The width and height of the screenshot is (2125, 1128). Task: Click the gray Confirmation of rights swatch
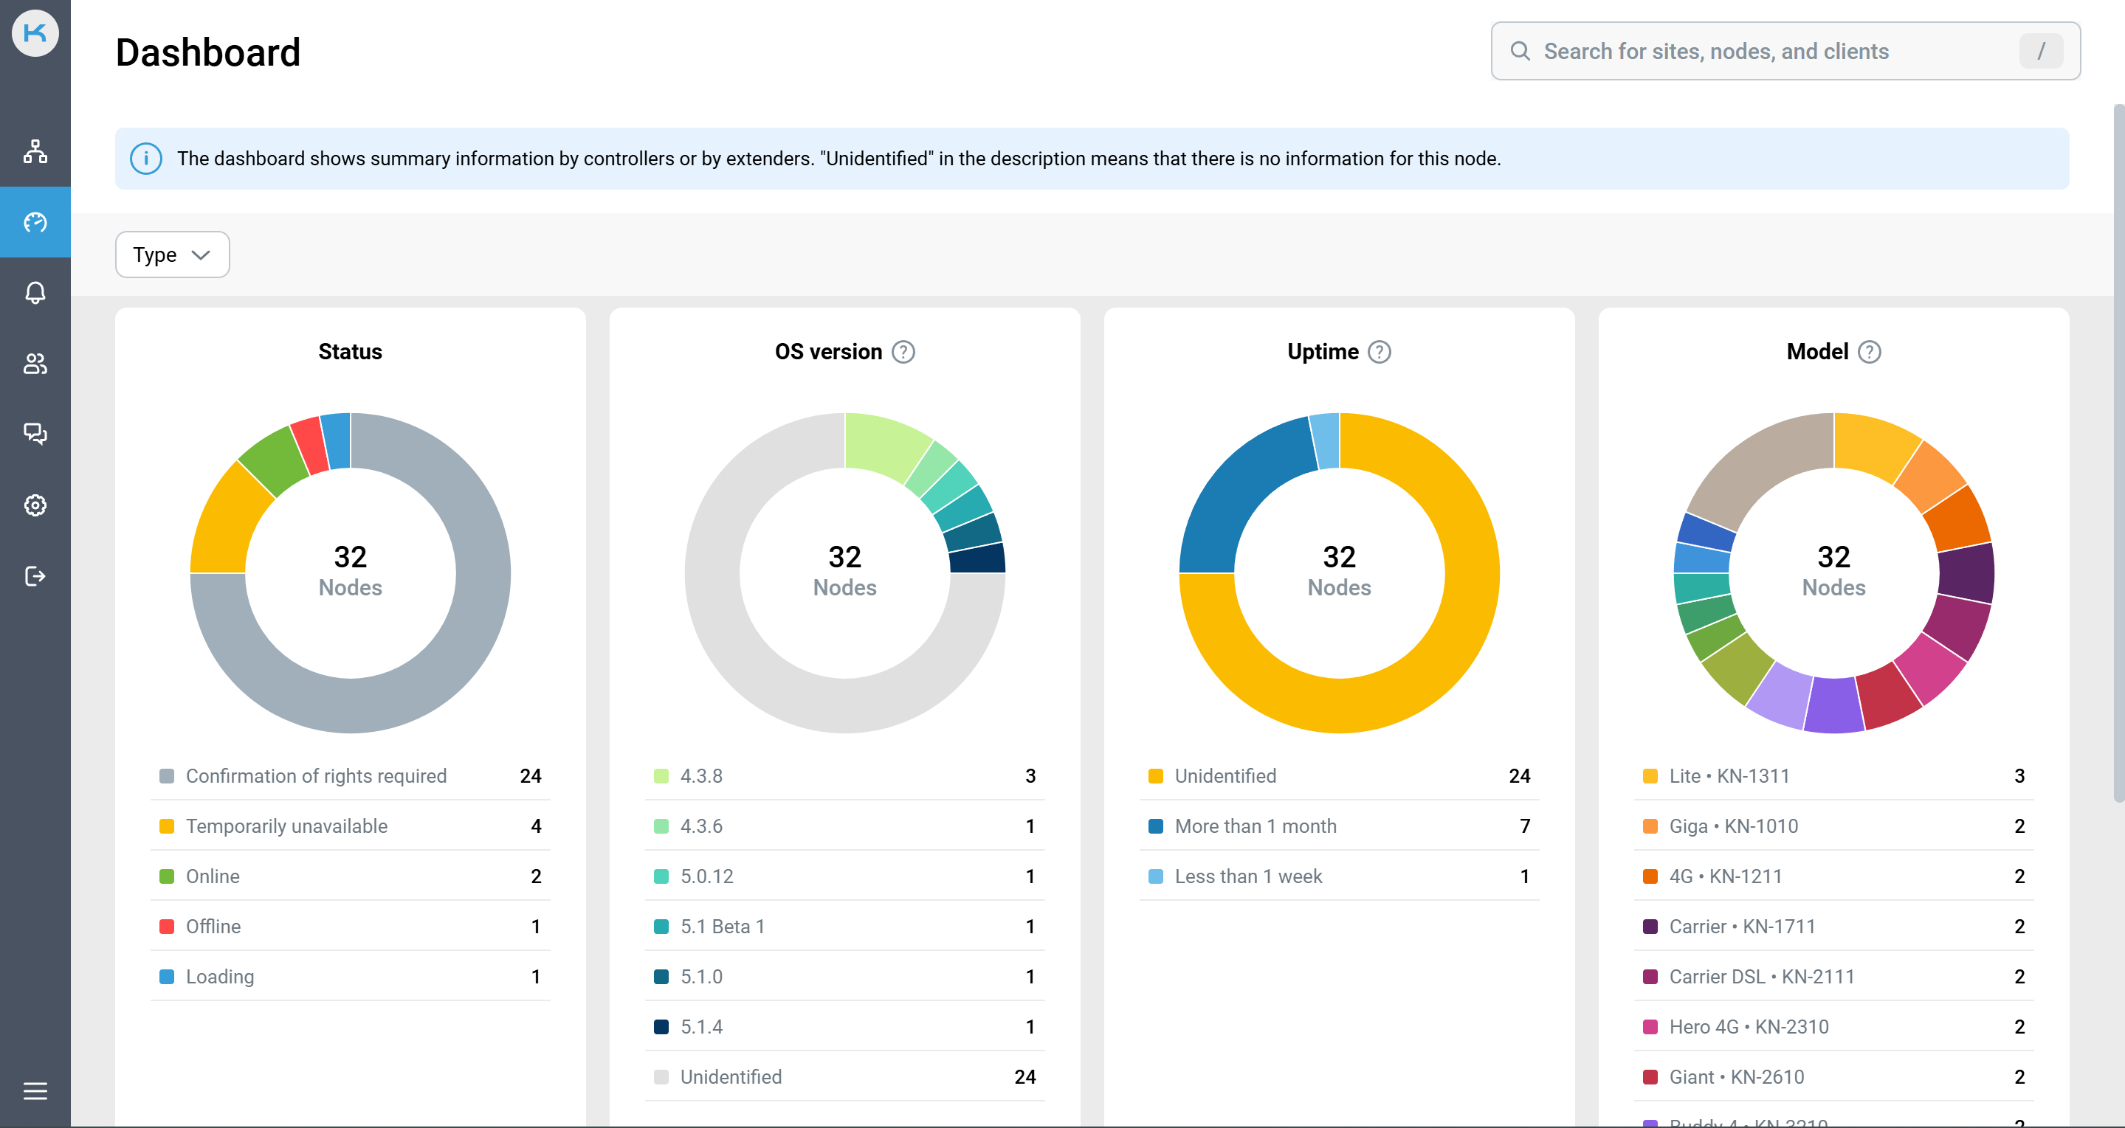(167, 776)
